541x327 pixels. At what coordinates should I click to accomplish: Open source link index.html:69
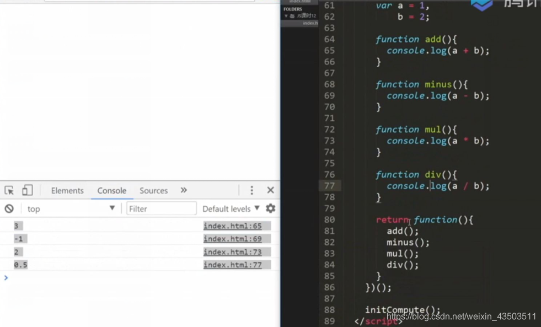233,239
